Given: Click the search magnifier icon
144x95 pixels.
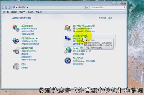Looking at the screenshot, I should [x=124, y=7].
